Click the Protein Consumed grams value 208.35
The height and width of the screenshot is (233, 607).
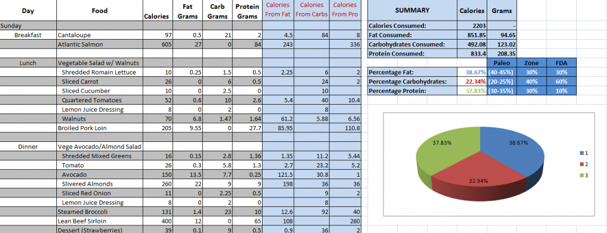[x=501, y=54]
